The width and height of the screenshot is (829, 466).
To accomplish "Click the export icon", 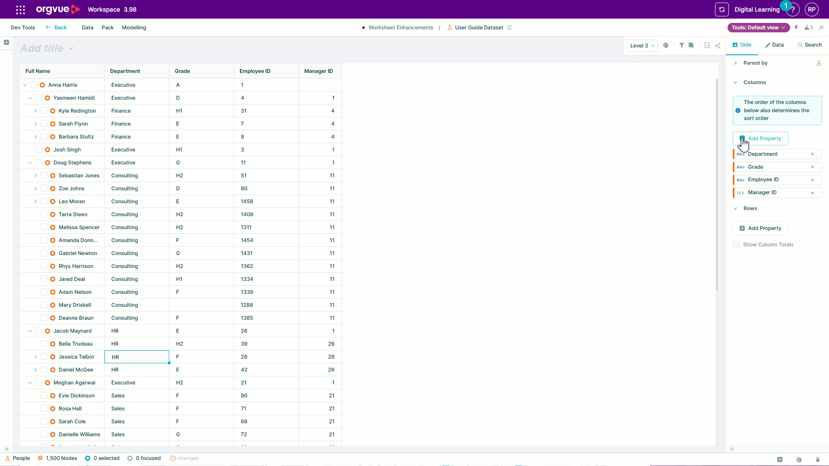I will (707, 45).
